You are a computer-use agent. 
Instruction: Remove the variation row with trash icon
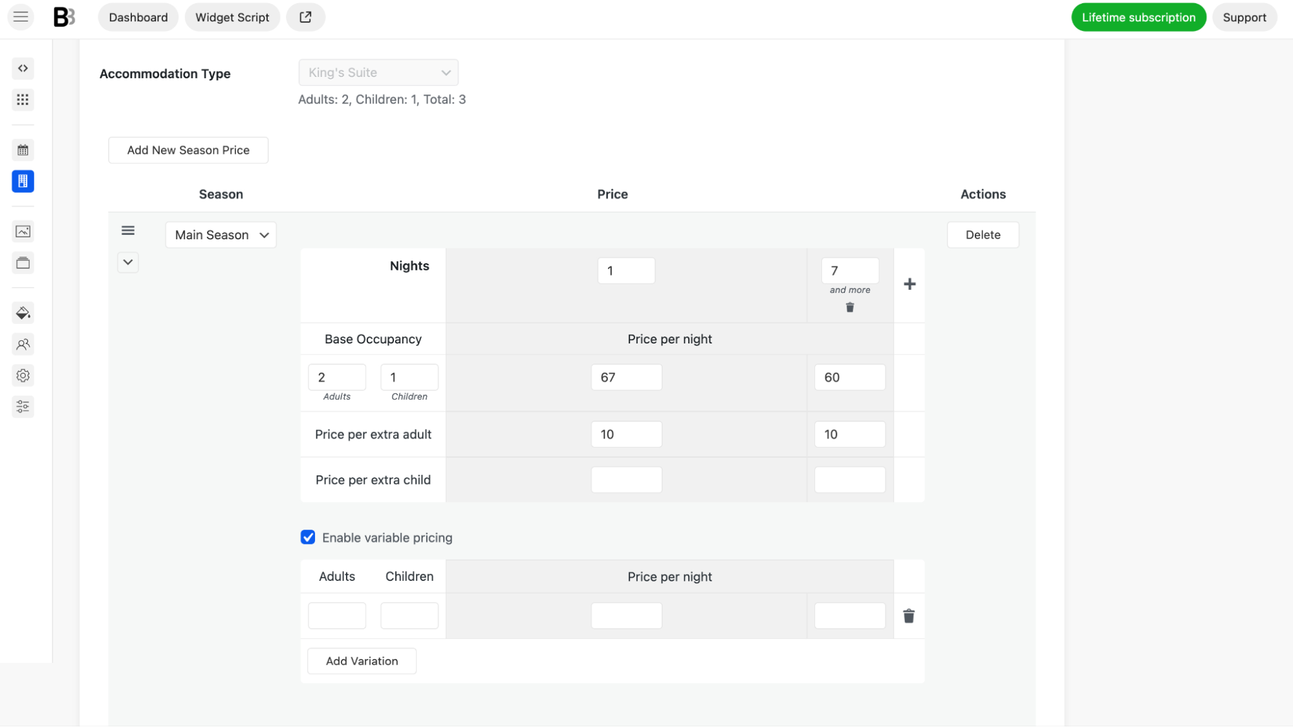pos(909,616)
